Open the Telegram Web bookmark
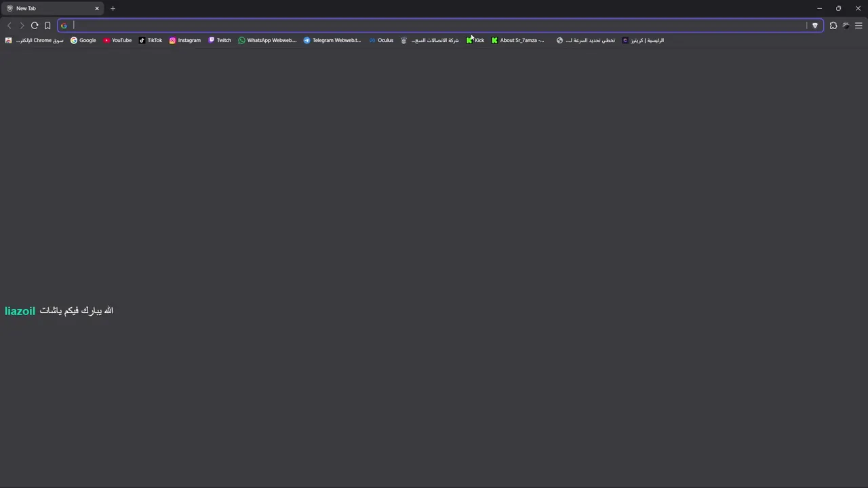Image resolution: width=868 pixels, height=488 pixels. click(332, 40)
